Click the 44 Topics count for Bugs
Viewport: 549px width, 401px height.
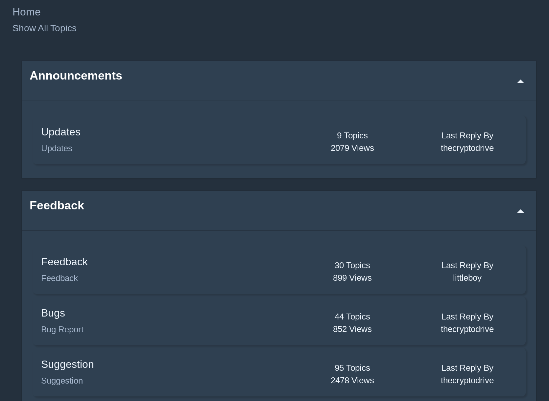pyautogui.click(x=352, y=317)
